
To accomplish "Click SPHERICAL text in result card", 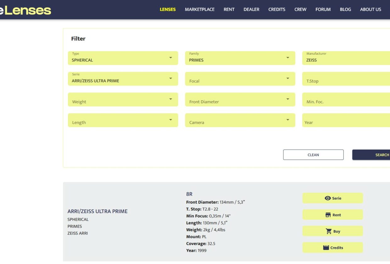I will (x=78, y=219).
